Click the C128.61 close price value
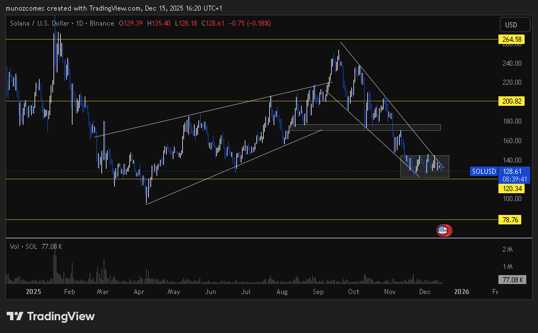 tap(213, 23)
